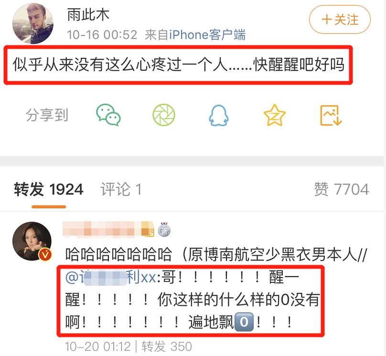Tap the silver 答 medal badge
Viewport: 386px width, 356px height.
[164, 229]
